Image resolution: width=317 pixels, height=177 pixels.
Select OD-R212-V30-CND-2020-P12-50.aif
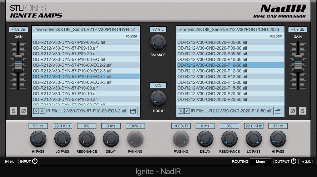[230, 76]
